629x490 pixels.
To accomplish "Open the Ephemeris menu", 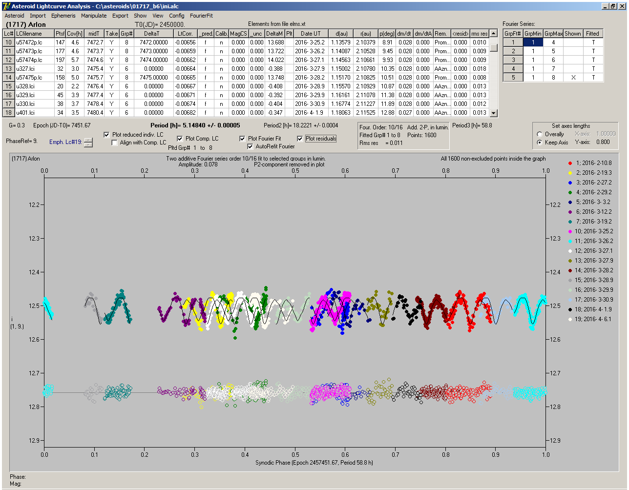I will tap(63, 16).
